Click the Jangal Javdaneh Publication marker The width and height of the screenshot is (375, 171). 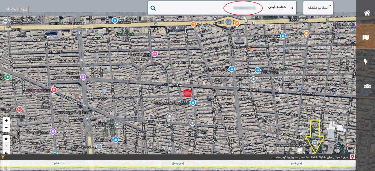click(x=258, y=70)
